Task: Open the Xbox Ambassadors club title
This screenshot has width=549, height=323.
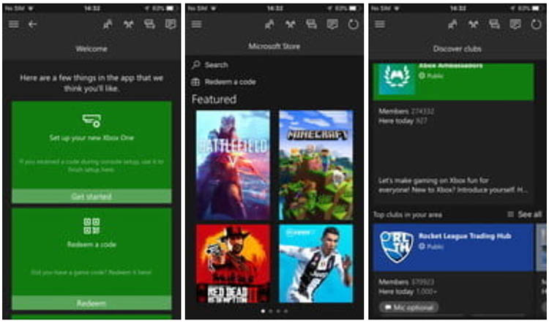Action: pyautogui.click(x=451, y=65)
